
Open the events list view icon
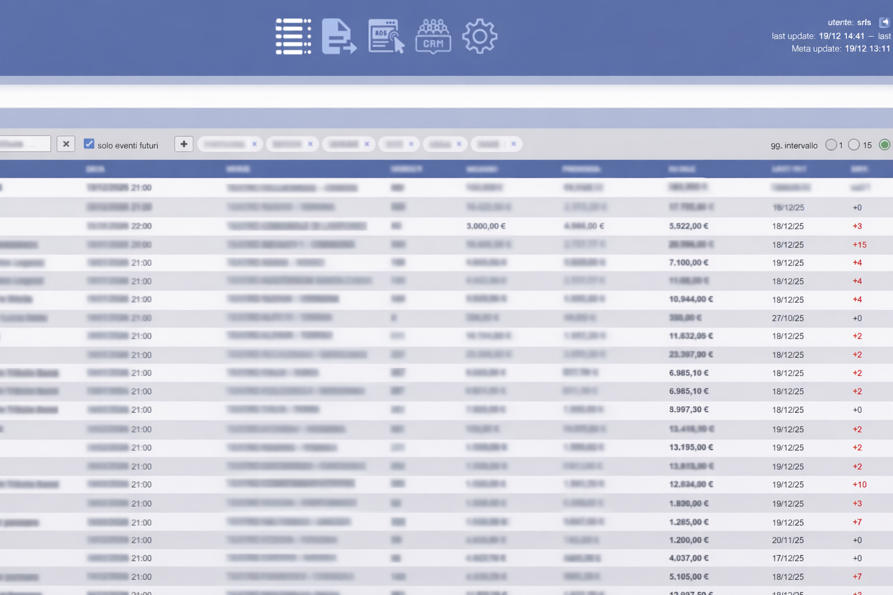point(293,37)
